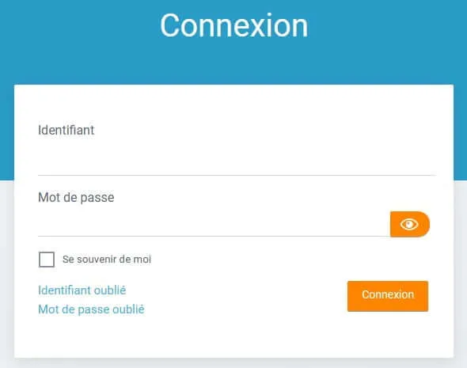Image resolution: width=467 pixels, height=368 pixels.
Task: Click the Identifiant field label
Action: pos(66,130)
